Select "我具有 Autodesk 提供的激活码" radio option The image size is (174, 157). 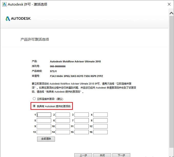point(34,106)
